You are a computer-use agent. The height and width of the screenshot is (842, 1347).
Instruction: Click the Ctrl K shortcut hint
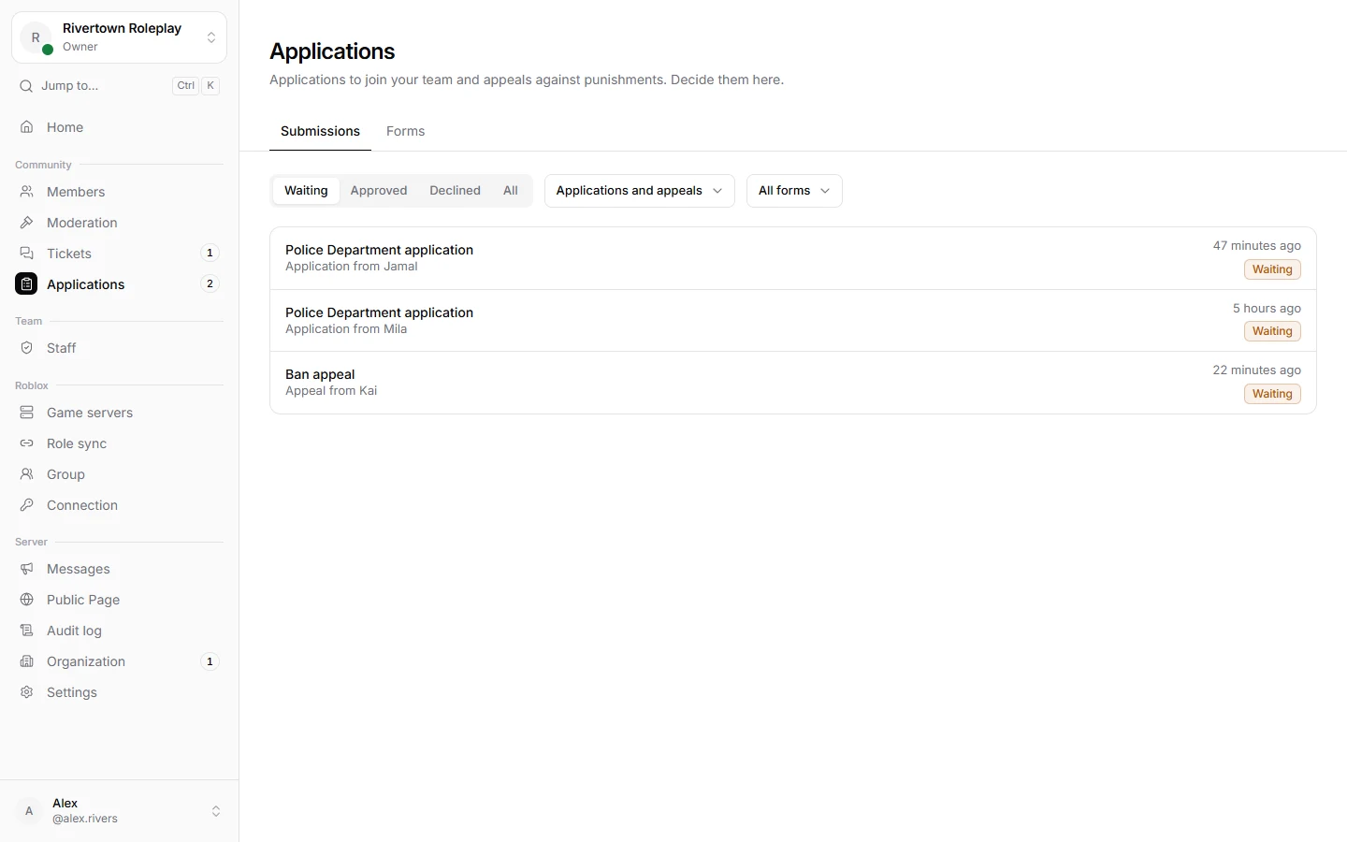196,86
